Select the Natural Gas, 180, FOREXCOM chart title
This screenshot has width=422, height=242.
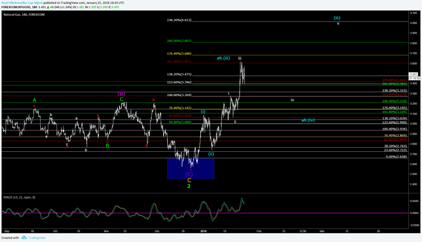coord(24,14)
